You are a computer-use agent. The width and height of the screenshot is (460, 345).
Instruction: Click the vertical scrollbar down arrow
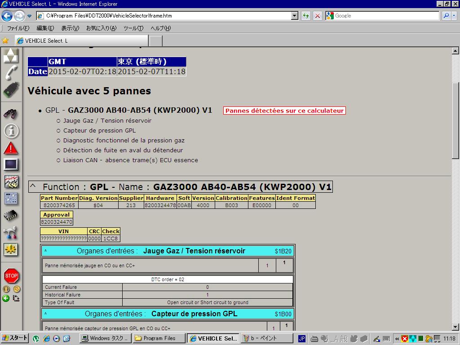(x=456, y=327)
